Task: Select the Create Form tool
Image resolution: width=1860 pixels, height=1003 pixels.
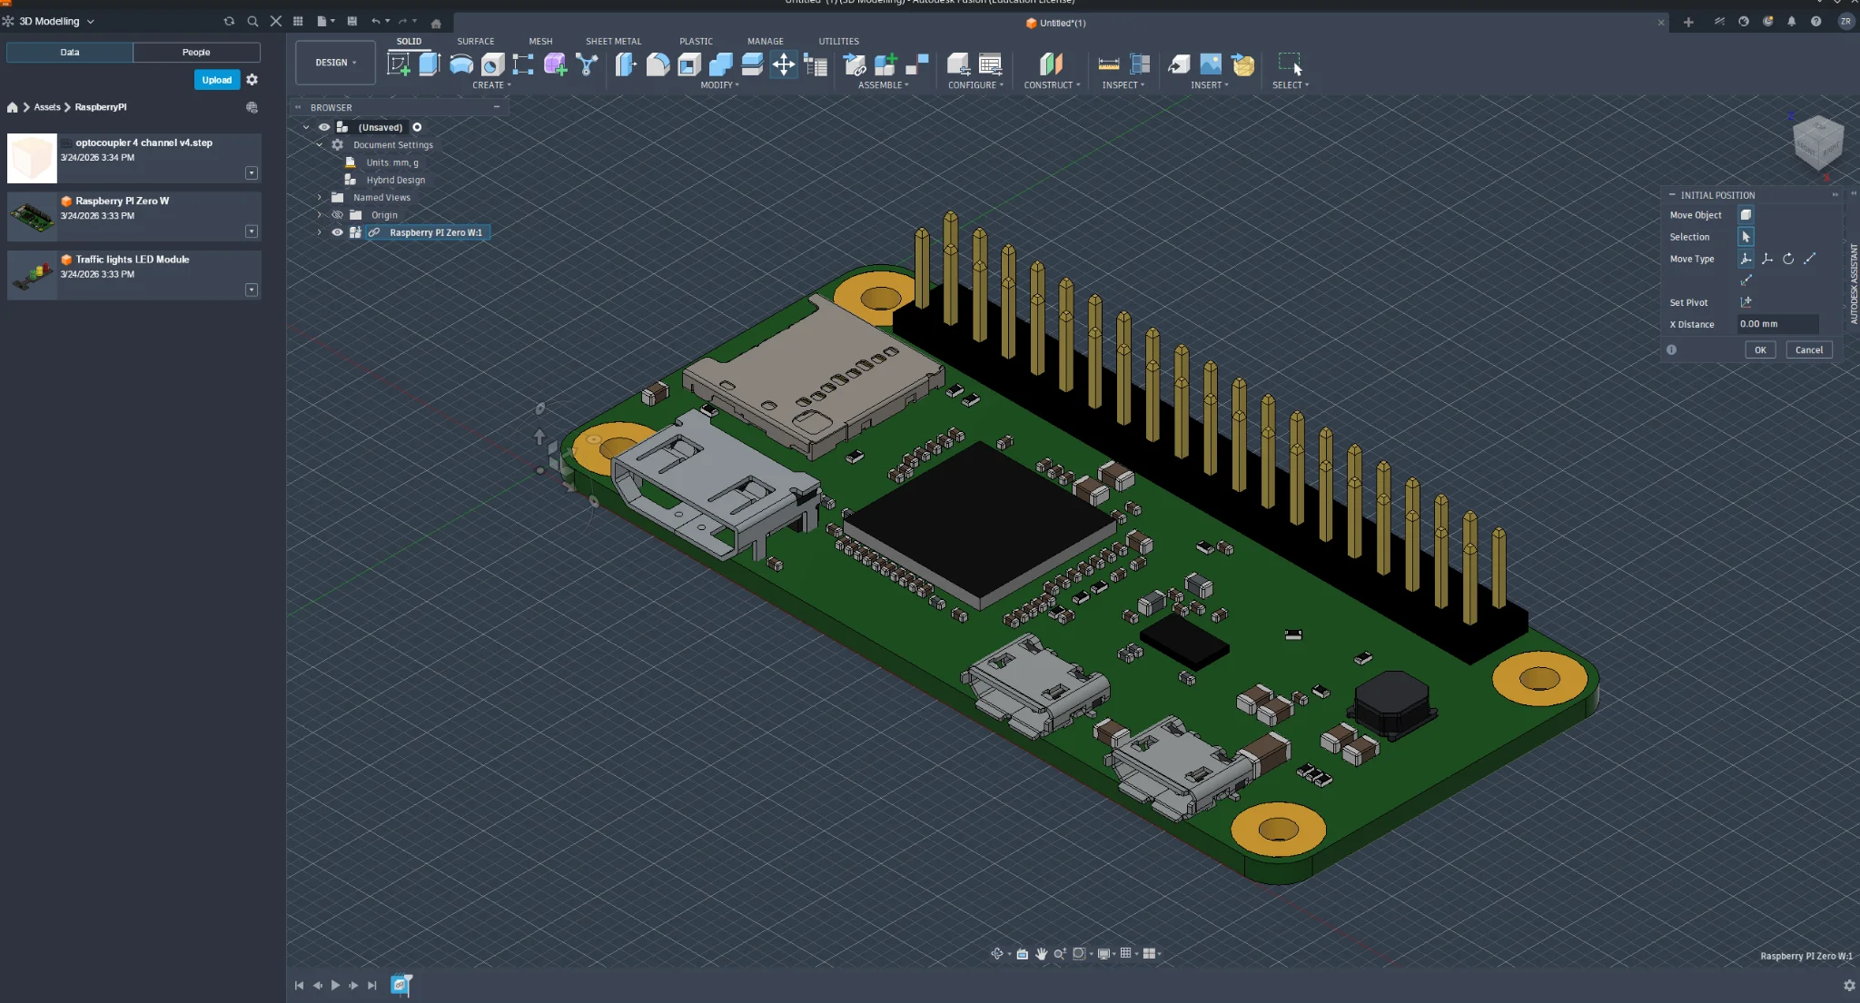Action: [555, 64]
